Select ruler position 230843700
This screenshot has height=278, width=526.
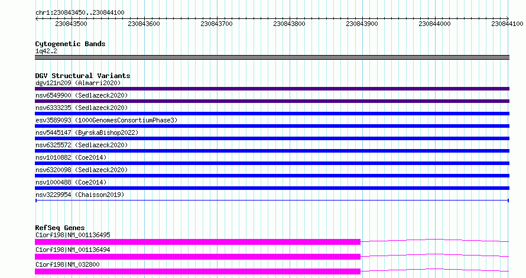click(216, 24)
